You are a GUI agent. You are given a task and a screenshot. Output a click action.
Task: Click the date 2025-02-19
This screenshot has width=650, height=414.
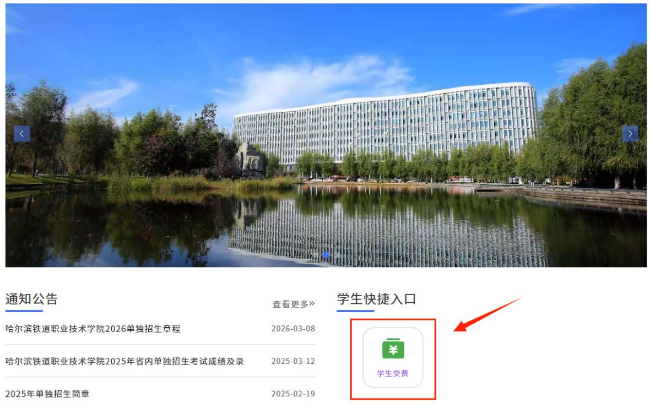(x=293, y=394)
